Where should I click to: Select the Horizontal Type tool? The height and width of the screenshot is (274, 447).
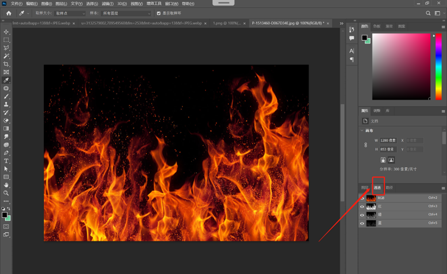(x=6, y=161)
